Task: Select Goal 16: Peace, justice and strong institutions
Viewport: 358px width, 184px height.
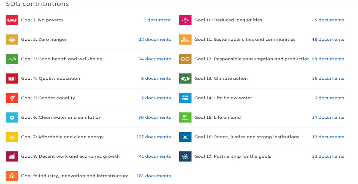Action: [x=247, y=137]
